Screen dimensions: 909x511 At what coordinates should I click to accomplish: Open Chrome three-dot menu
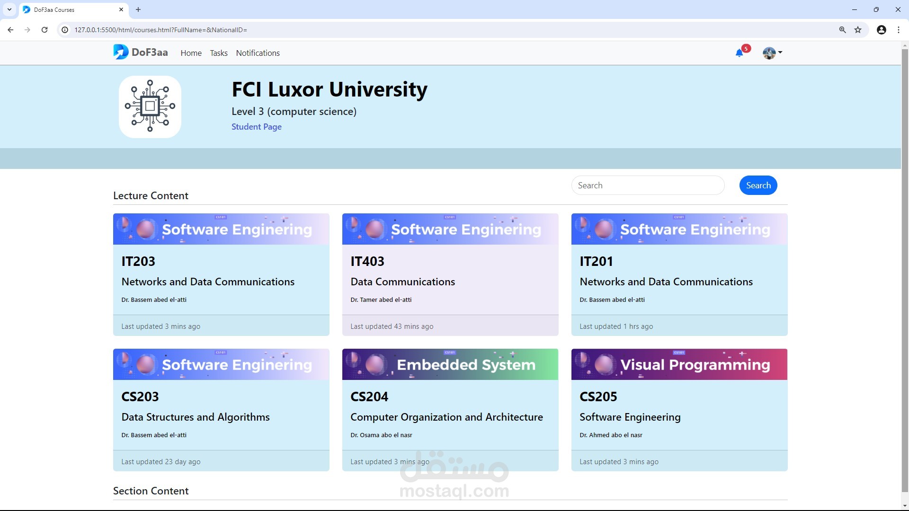click(899, 30)
